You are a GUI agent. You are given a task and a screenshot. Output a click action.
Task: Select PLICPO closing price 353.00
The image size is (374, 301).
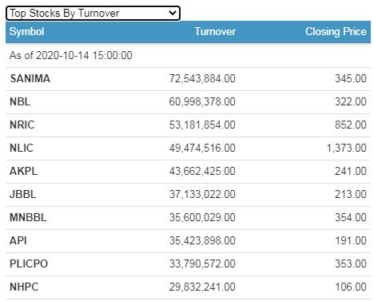351,263
